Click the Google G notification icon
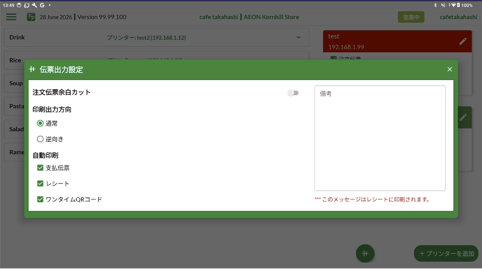This screenshot has width=482, height=269. pyautogui.click(x=42, y=5)
